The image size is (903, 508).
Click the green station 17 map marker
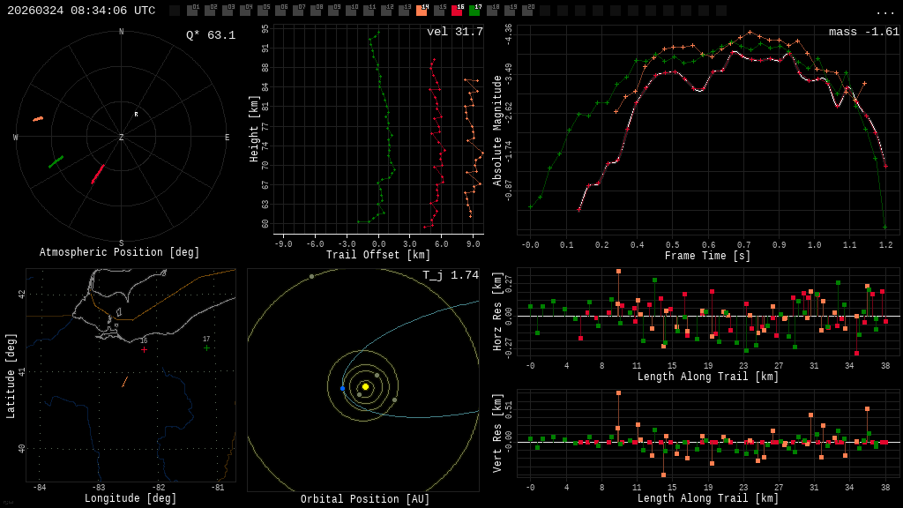pyautogui.click(x=207, y=347)
